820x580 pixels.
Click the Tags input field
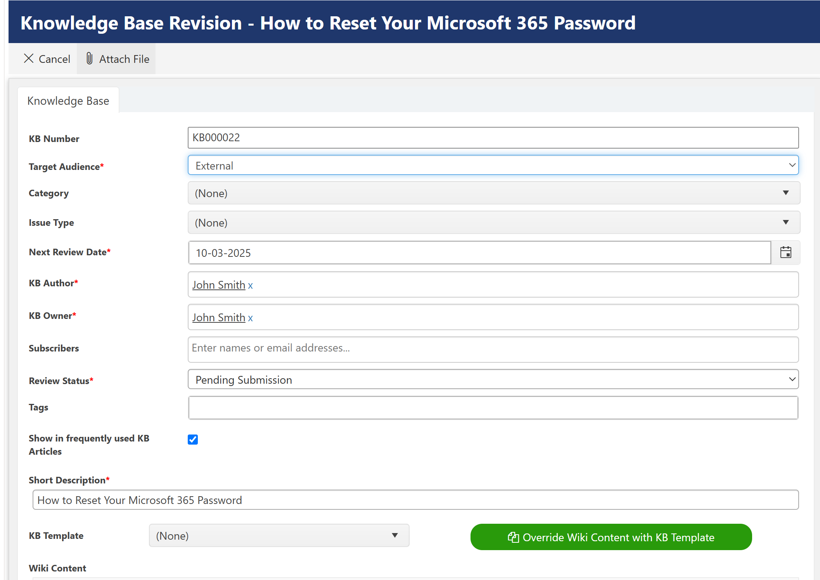coord(493,408)
